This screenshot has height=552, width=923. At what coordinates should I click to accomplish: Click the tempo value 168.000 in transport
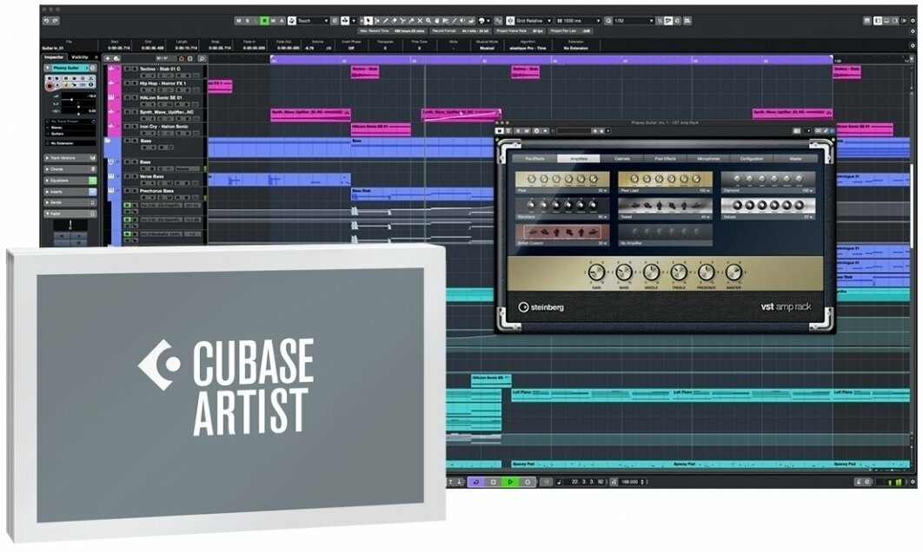pos(630,482)
